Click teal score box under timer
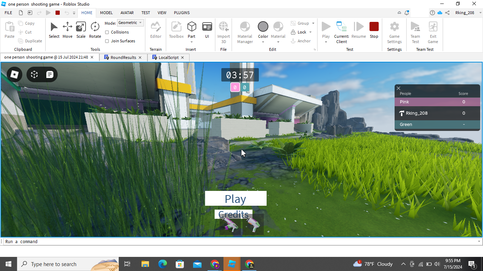The width and height of the screenshot is (483, 271). 245,87
